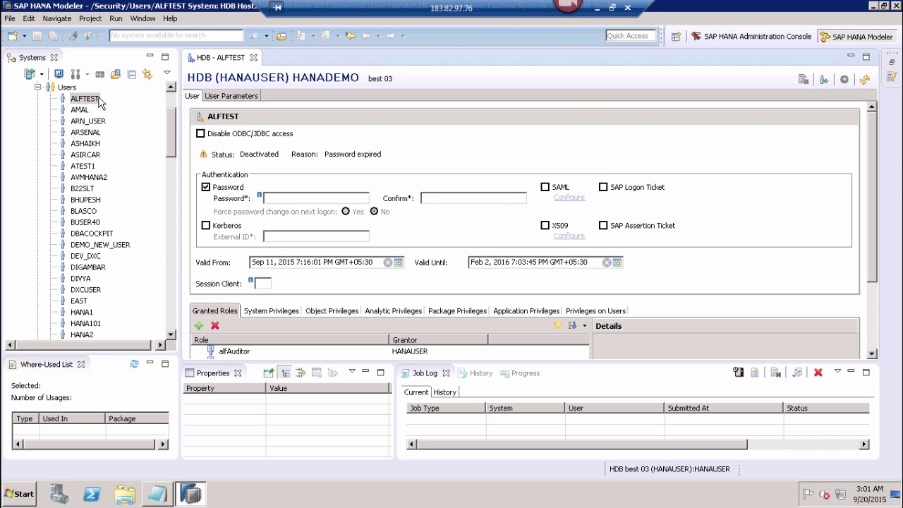Click the find system search icon
903x508 pixels.
point(255,36)
